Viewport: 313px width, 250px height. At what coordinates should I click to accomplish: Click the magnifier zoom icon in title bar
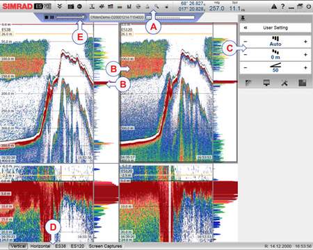point(156,6)
